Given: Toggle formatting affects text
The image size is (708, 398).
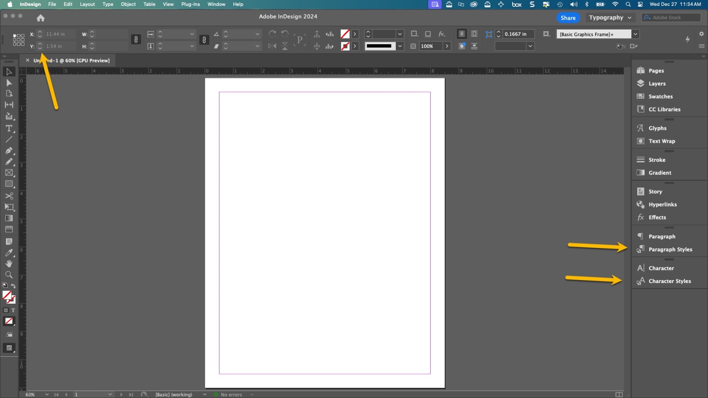Looking at the screenshot, I should click(x=13, y=310).
